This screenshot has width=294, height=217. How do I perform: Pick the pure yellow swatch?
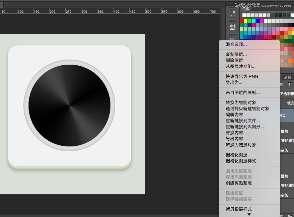pyautogui.click(x=245, y=21)
